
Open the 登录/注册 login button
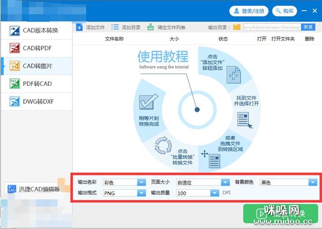(249, 11)
